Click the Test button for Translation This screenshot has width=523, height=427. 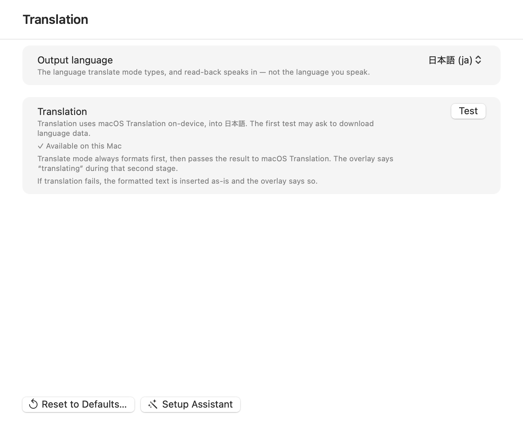(x=468, y=111)
